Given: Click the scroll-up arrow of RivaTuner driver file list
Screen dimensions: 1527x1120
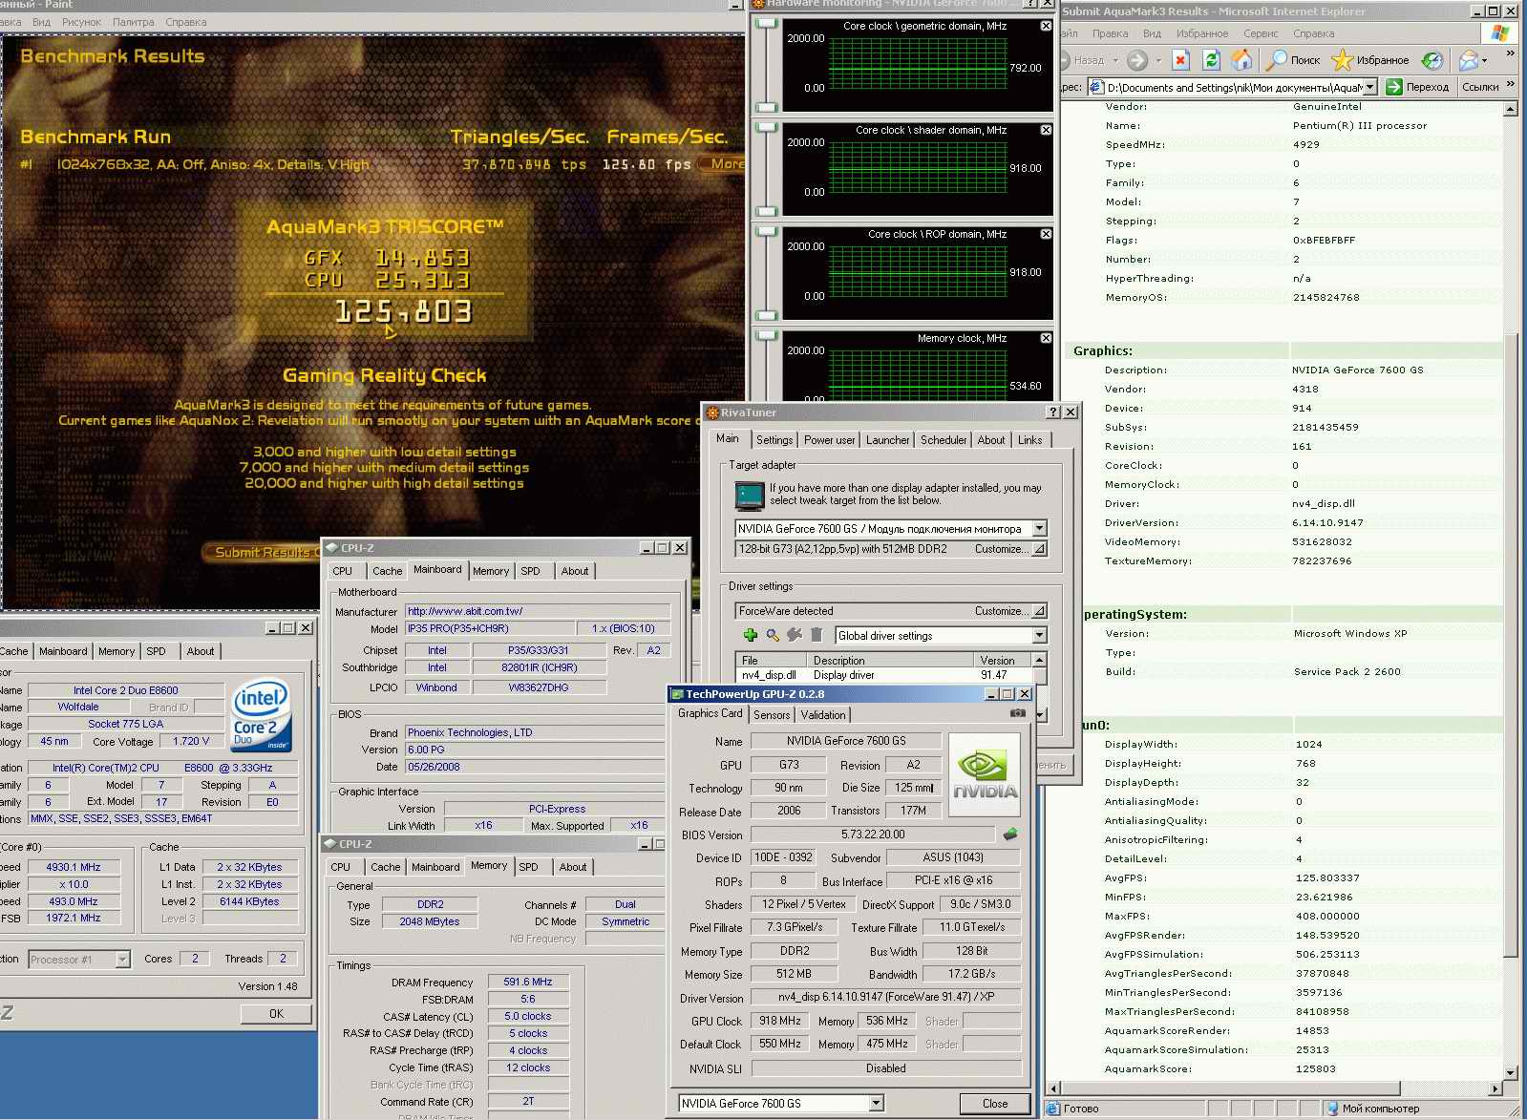Looking at the screenshot, I should (1040, 660).
